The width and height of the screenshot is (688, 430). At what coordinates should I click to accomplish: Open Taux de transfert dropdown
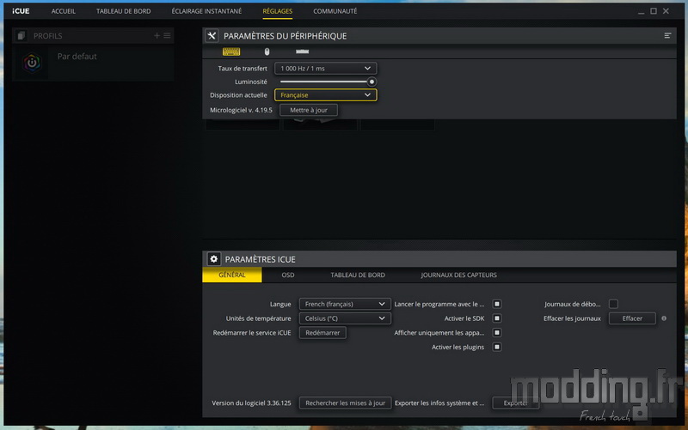326,69
